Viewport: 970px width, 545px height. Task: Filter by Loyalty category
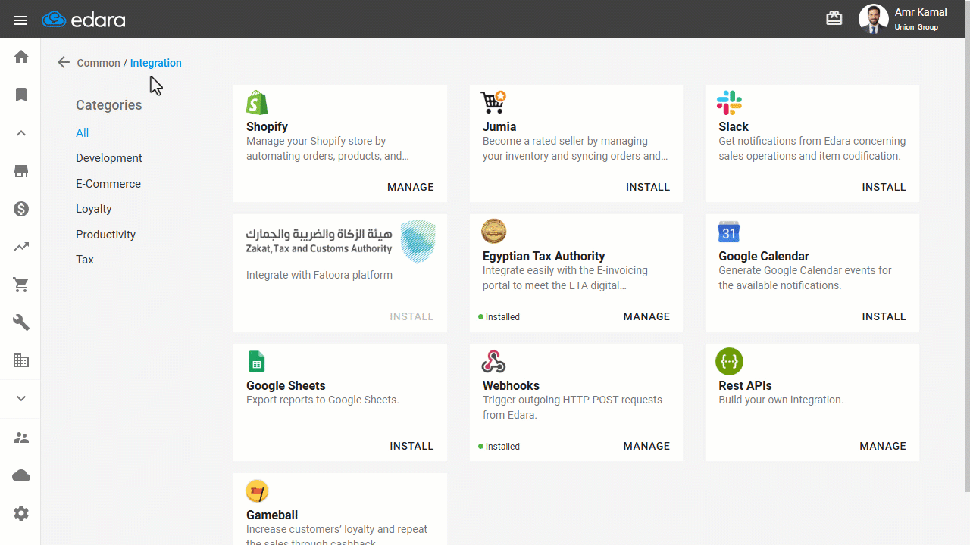(94, 209)
